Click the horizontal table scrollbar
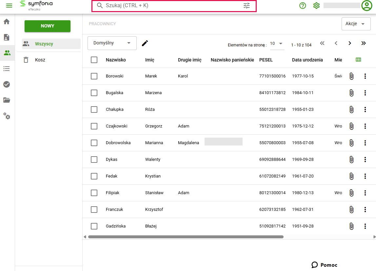This screenshot has width=376, height=271. 186,237
